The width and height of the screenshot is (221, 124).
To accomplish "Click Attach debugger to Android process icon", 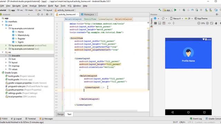I will tap(197, 10).
